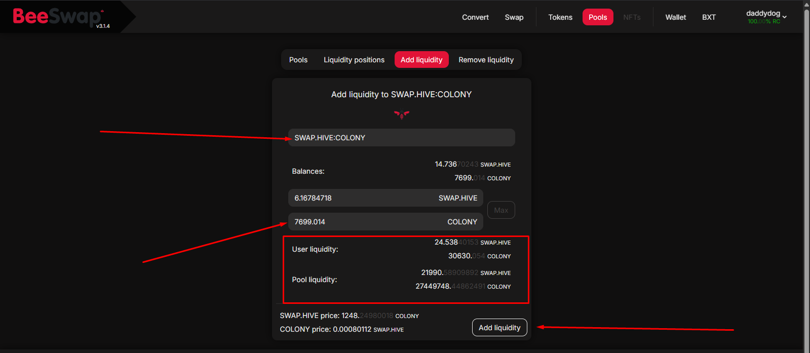Click pool liquidity 27449748 COLONY value

pos(463,286)
